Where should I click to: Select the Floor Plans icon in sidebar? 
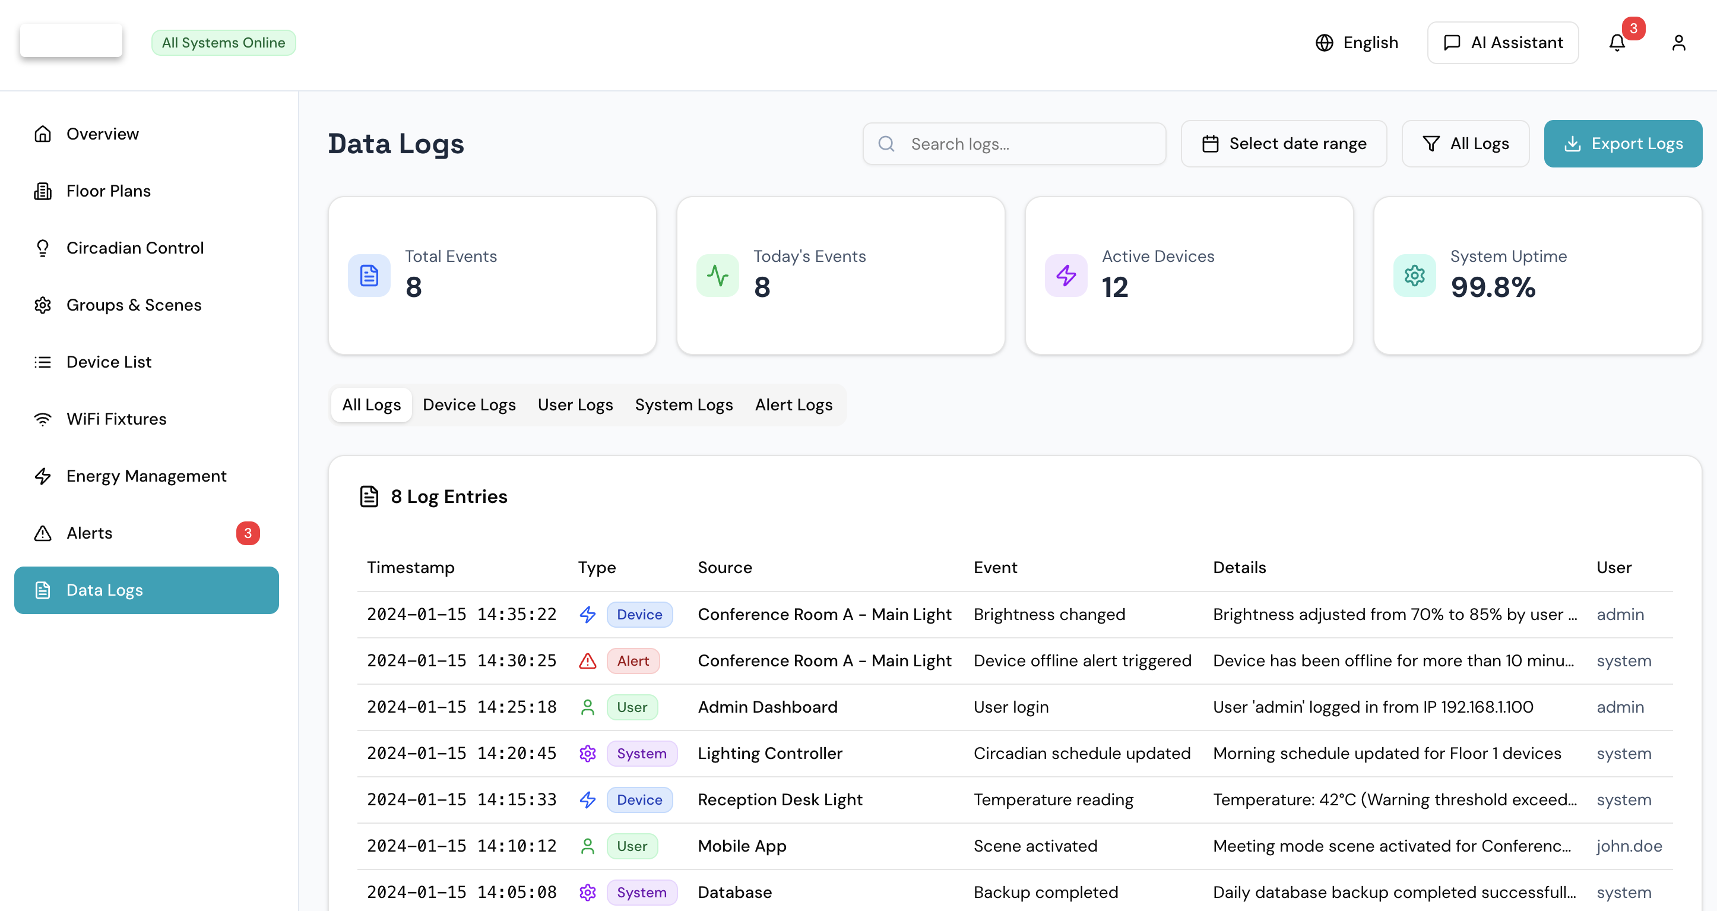[43, 191]
